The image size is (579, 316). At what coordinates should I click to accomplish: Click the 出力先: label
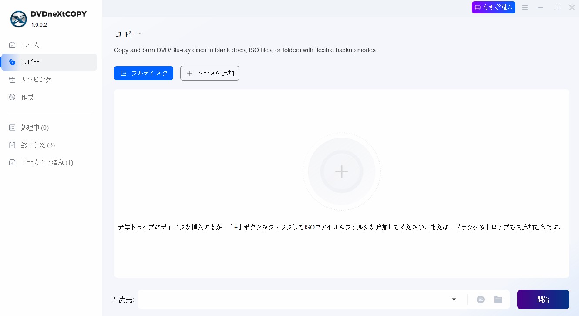tap(124, 299)
